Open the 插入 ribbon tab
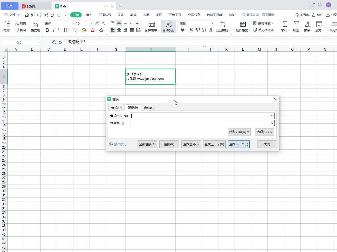Viewport: 337px width, 252px height. click(x=89, y=15)
